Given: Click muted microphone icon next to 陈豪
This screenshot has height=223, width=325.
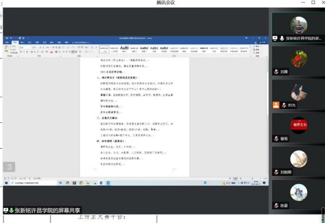Looking at the screenshot, I should pyautogui.click(x=276, y=205).
